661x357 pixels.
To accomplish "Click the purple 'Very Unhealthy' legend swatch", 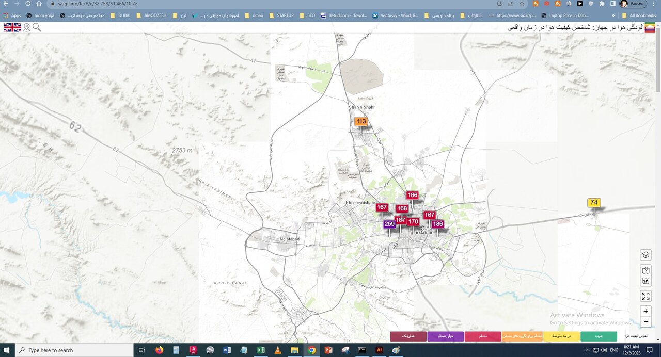I will coord(445,336).
